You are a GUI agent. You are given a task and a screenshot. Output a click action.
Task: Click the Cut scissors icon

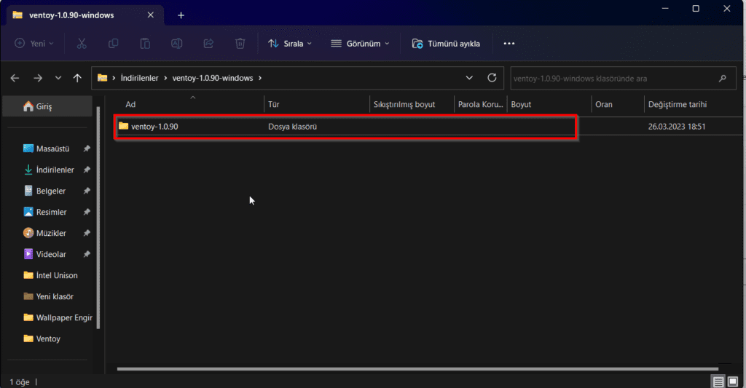(x=82, y=44)
